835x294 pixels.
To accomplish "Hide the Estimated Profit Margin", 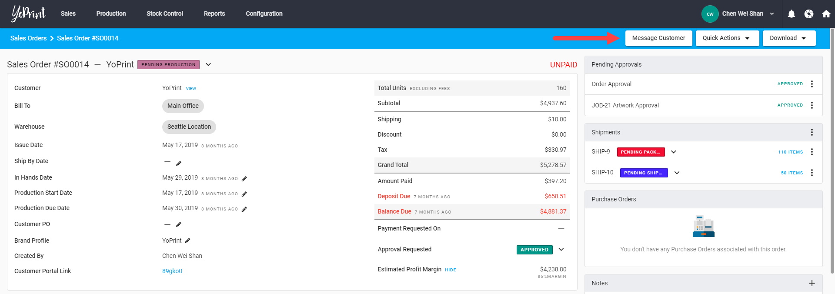I will (x=451, y=270).
